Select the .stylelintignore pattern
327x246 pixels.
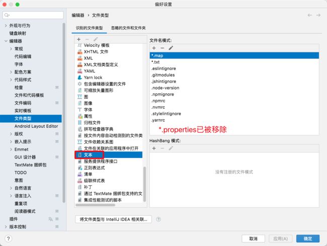234,114
